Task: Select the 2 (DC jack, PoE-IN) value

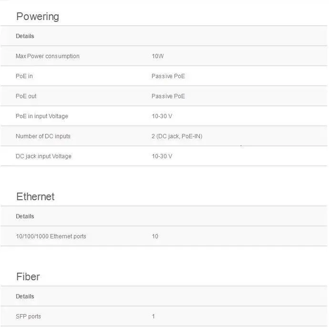Action: [x=176, y=136]
